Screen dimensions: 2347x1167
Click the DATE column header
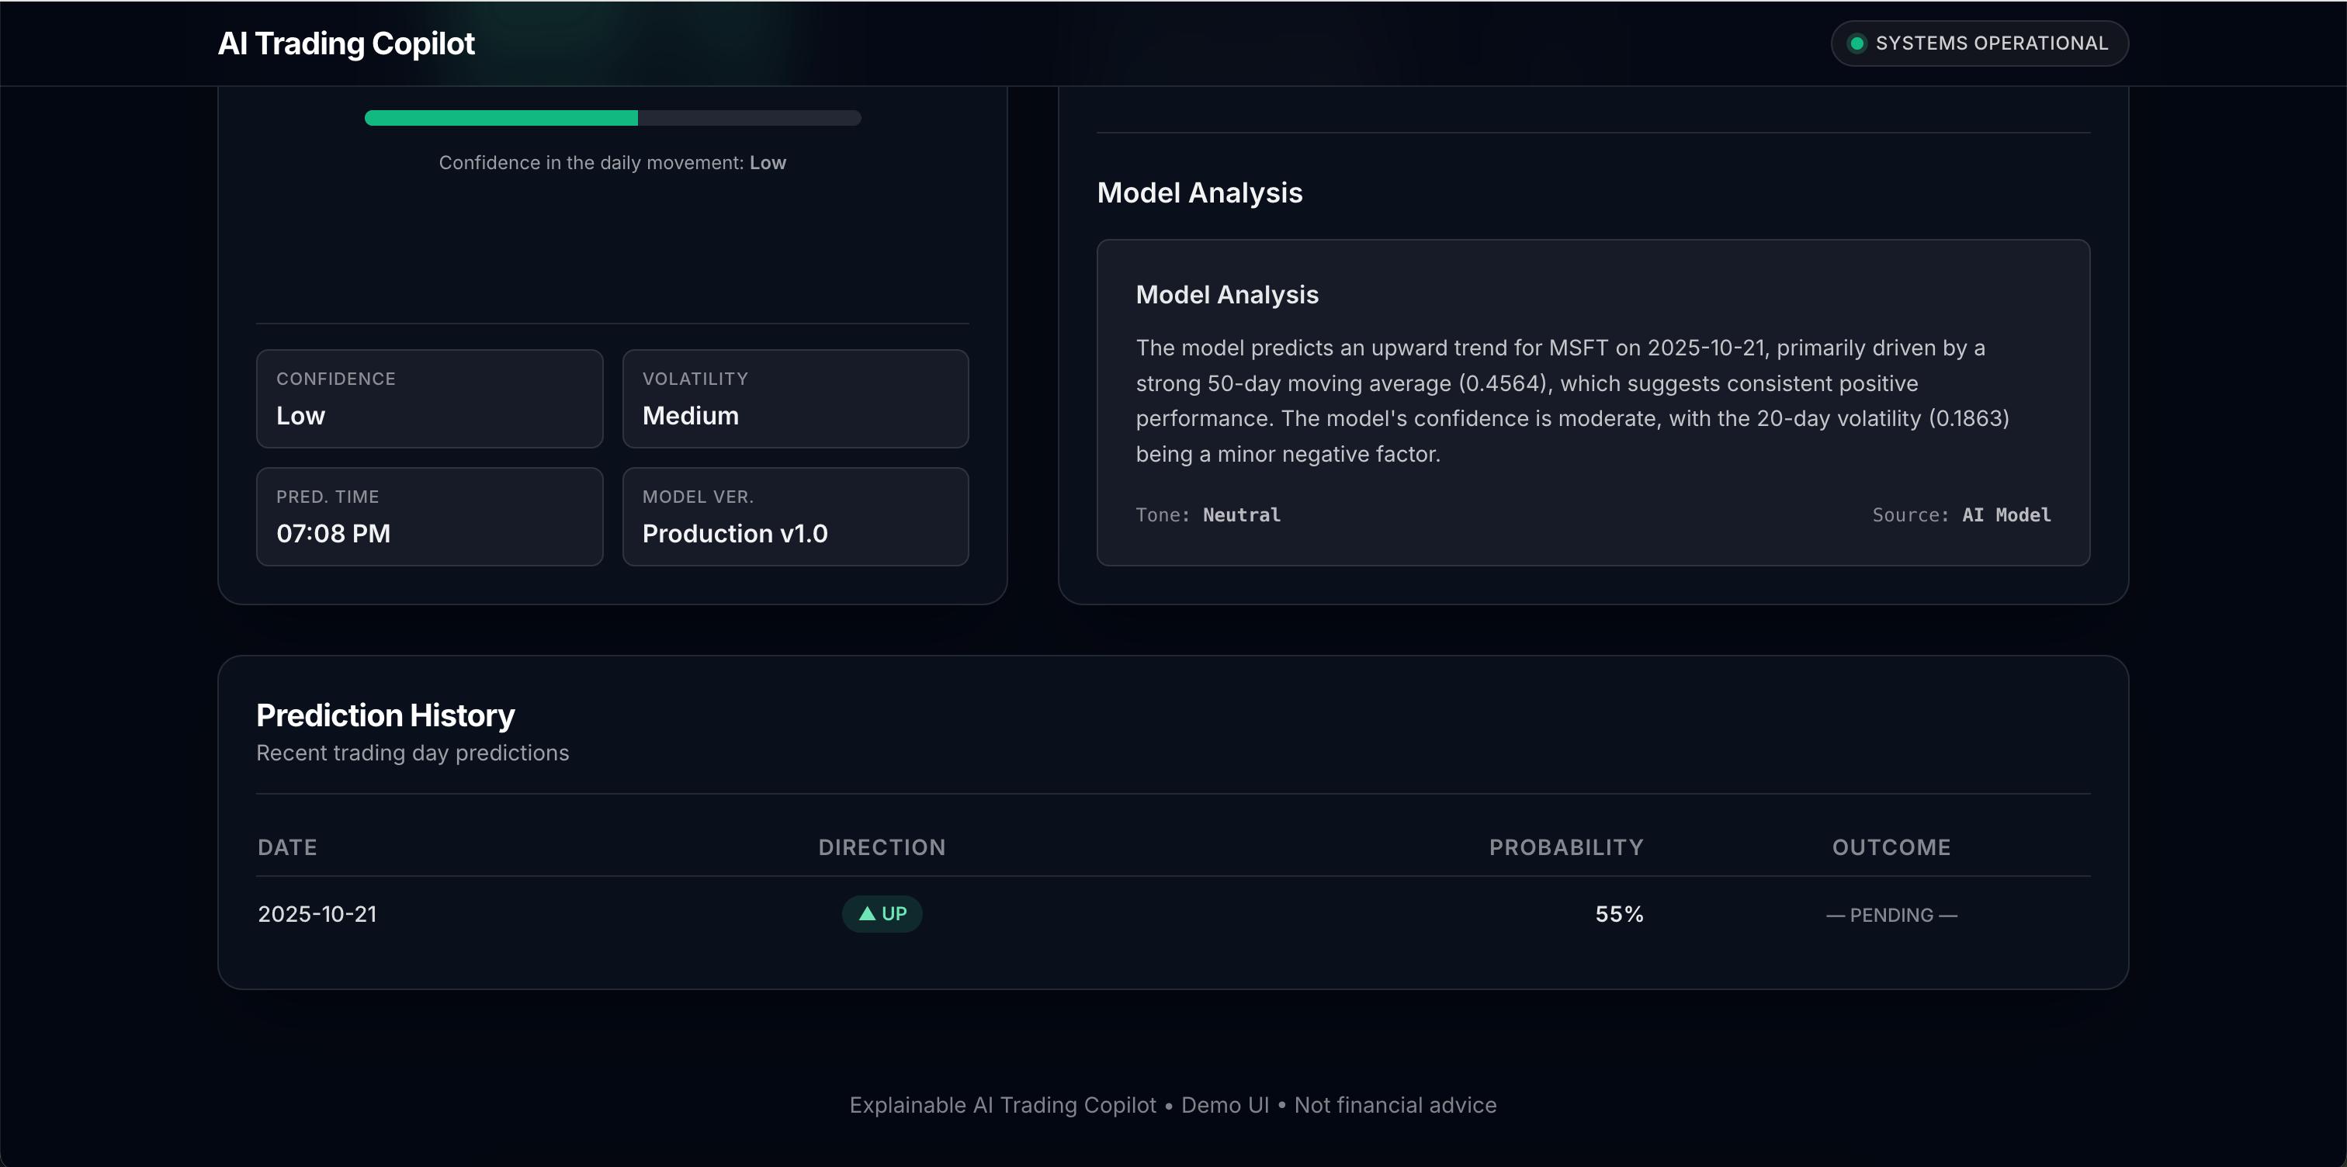[x=287, y=847]
